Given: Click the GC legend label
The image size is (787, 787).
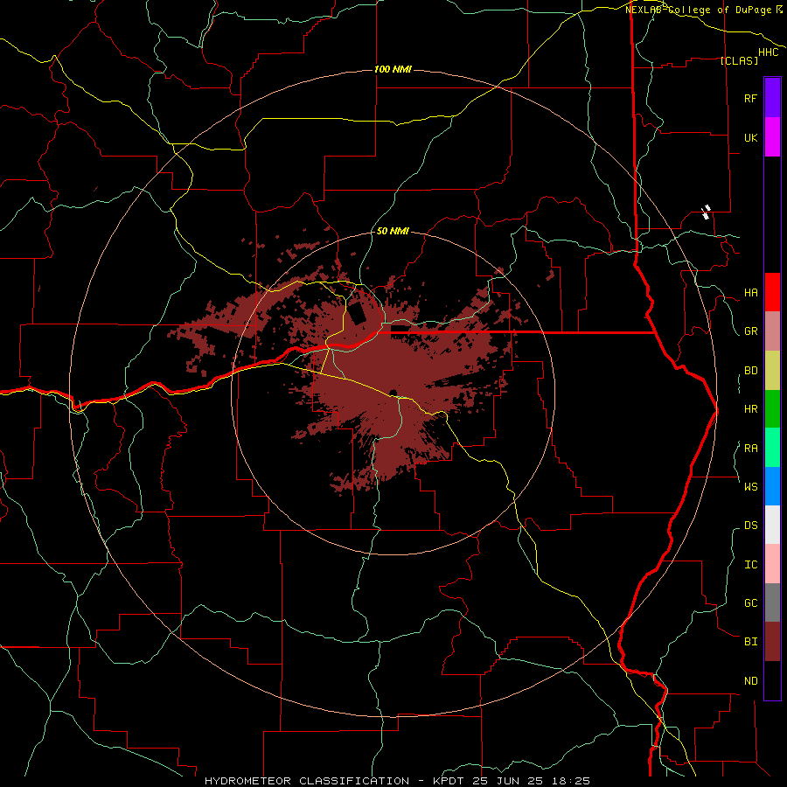Looking at the screenshot, I should point(750,603).
